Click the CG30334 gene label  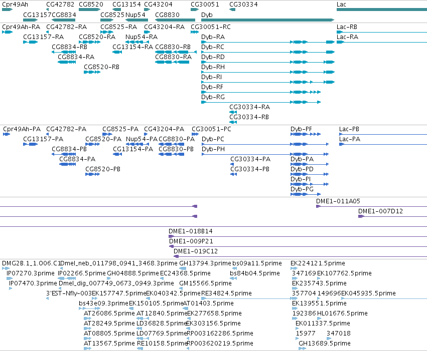coord(243,5)
